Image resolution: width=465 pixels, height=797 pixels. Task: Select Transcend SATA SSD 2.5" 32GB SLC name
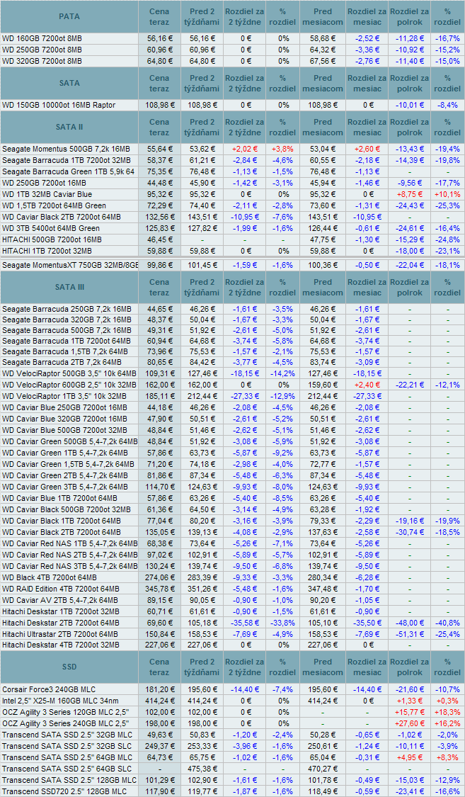pos(68,746)
